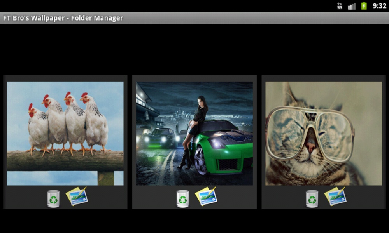This screenshot has height=233, width=389.
Task: Tap the 'FT Bro's Wallpaper - Folder Manager' title
Action: (63, 18)
